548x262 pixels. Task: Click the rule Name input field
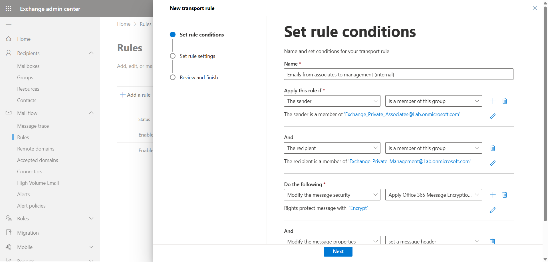pos(398,74)
